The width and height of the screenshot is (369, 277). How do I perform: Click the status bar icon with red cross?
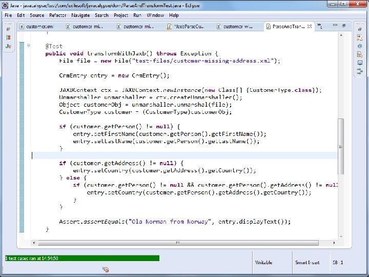coord(106,269)
